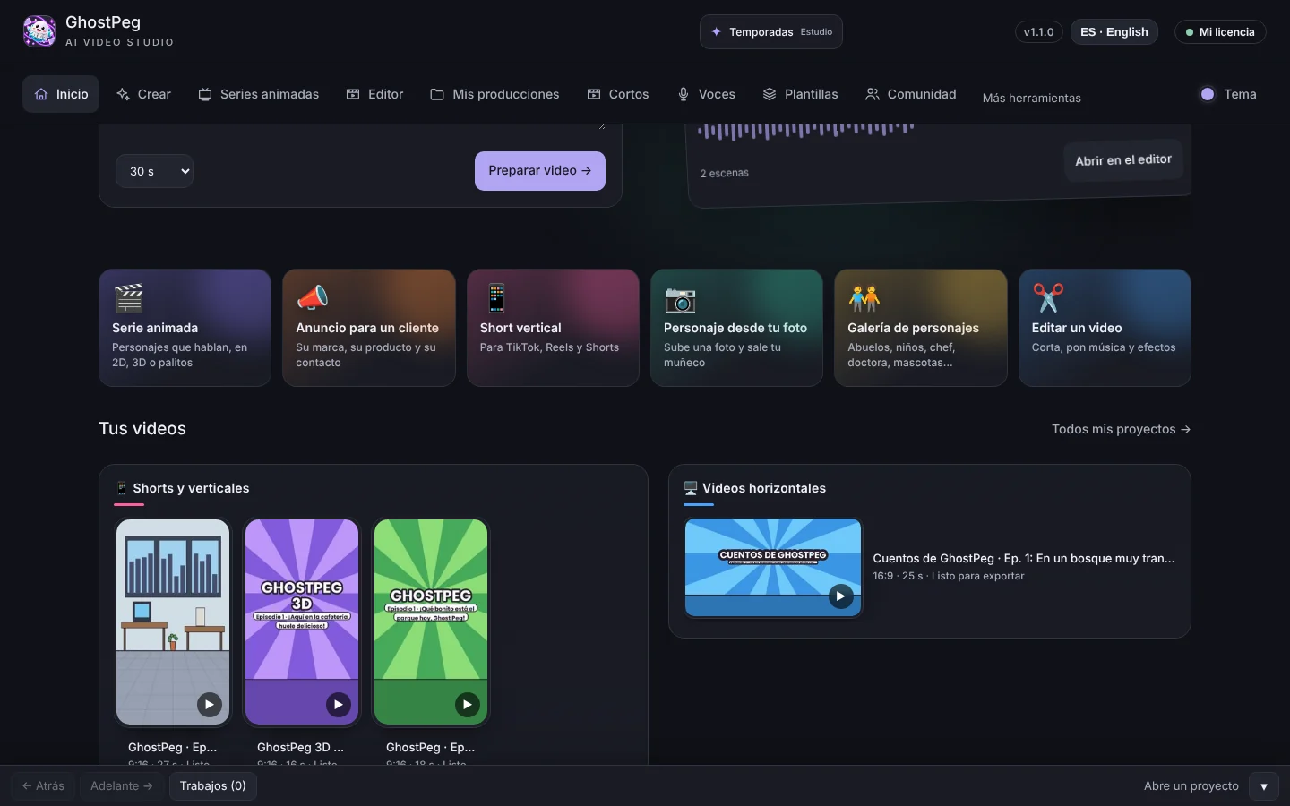The width and height of the screenshot is (1290, 806).
Task: Click the '2 escenas' label
Action: [x=724, y=173]
